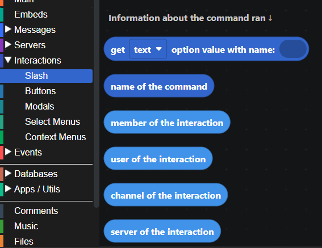
Task: Expand the Messages category arrow
Action: pos(8,29)
